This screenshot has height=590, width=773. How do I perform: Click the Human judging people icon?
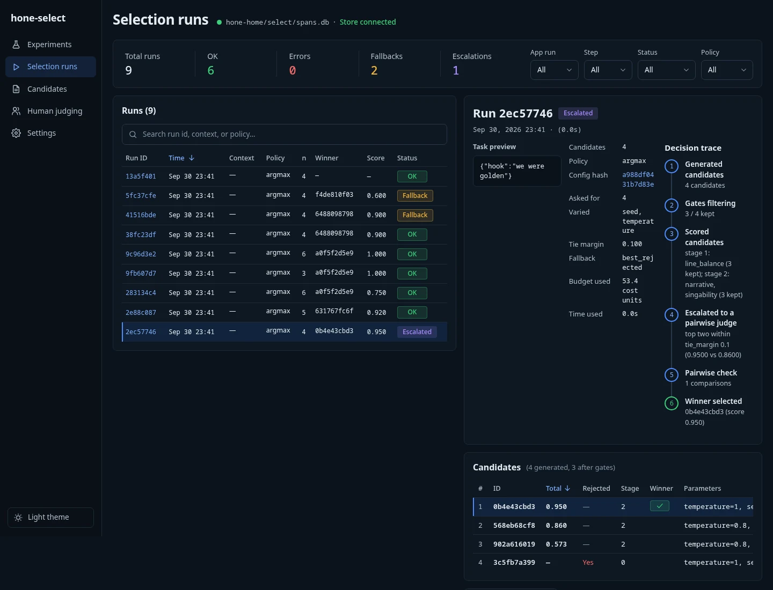point(16,111)
